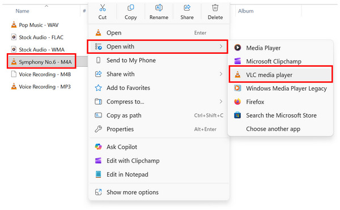The height and width of the screenshot is (210, 340).
Task: Choose Ask Copilot
Action: point(159,147)
